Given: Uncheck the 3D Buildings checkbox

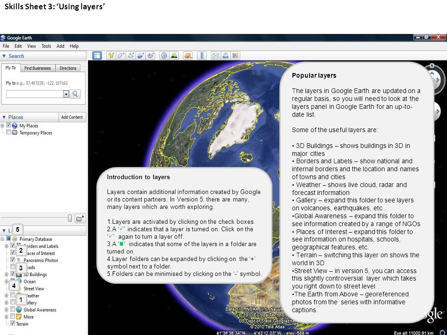Looking at the screenshot, I should (x=13, y=274).
